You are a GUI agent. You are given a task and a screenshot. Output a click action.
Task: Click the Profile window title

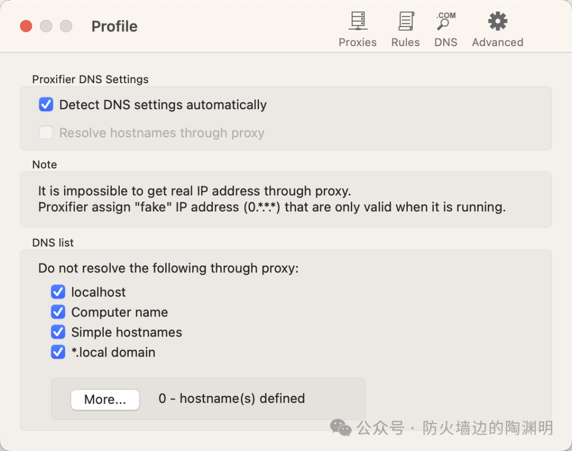point(114,26)
